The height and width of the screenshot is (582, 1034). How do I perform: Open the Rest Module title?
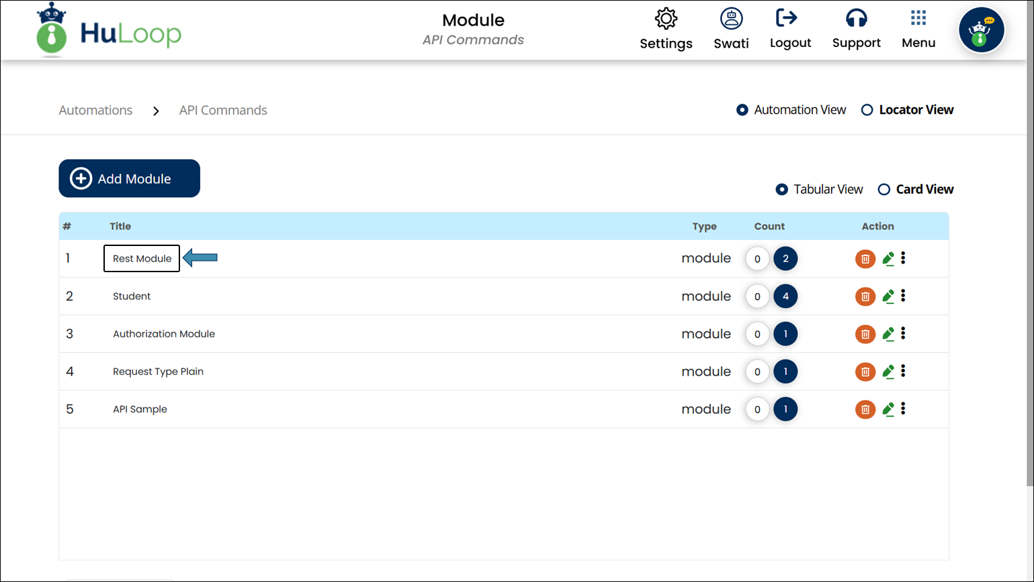(x=142, y=259)
